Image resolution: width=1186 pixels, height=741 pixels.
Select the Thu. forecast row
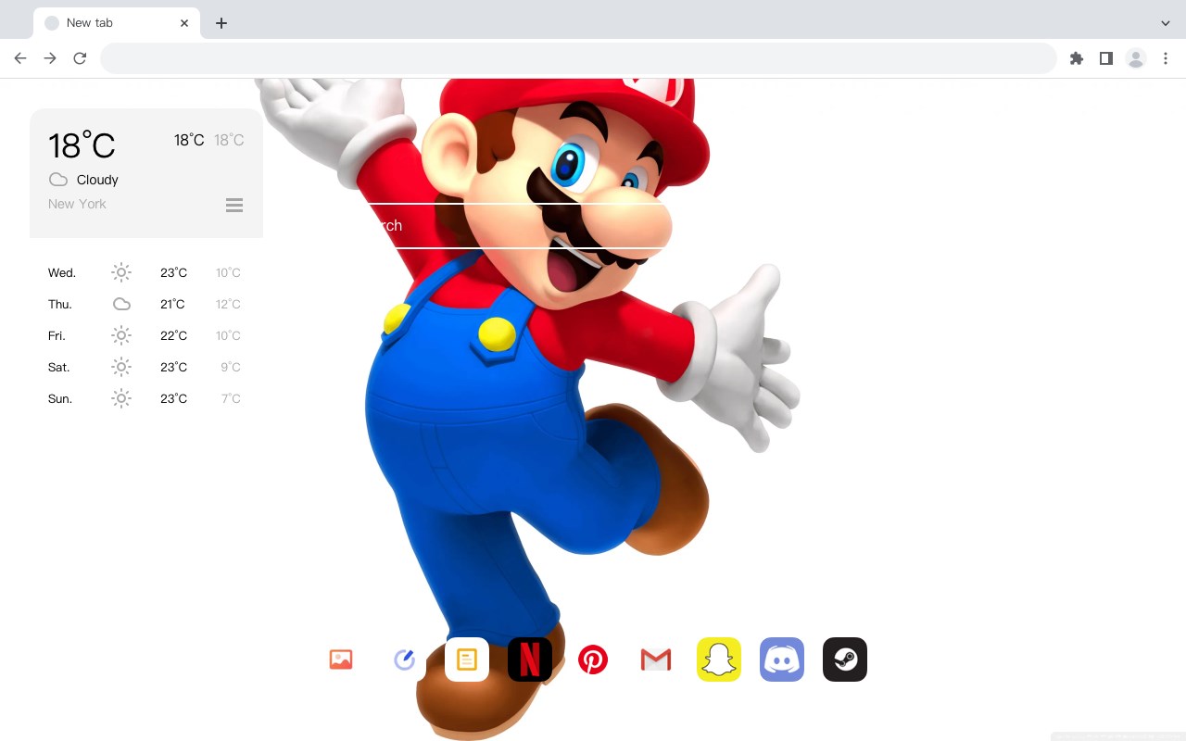coord(146,304)
